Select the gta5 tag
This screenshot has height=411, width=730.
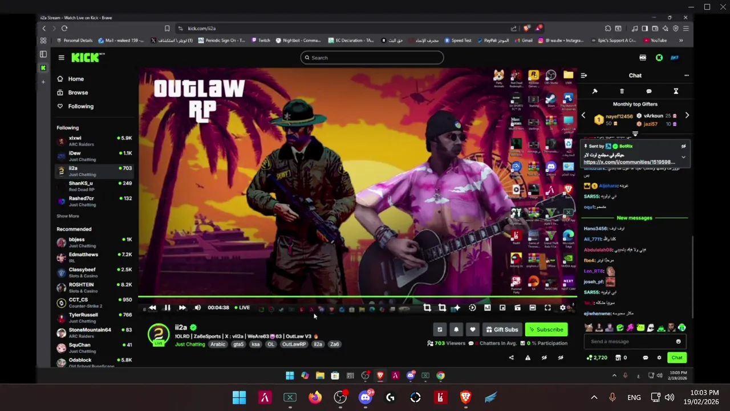point(238,344)
